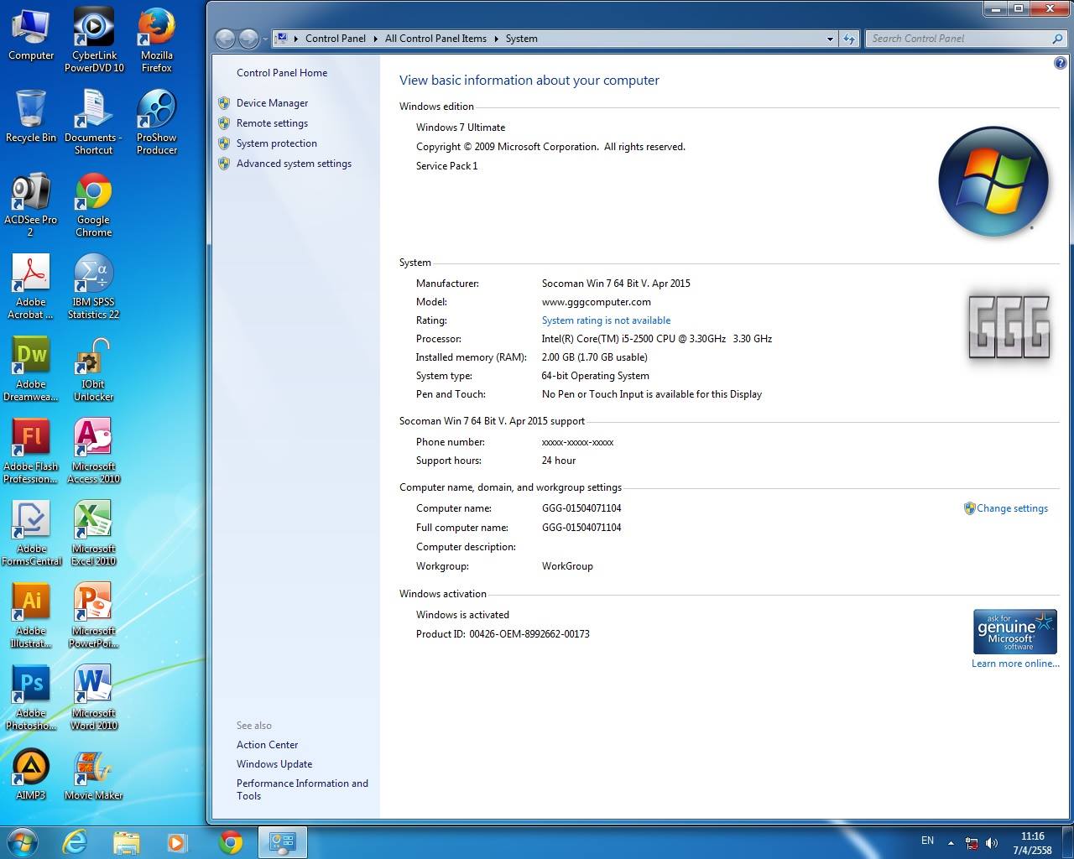1074x859 pixels.
Task: Select the Recycle Bin icon
Action: click(x=31, y=116)
